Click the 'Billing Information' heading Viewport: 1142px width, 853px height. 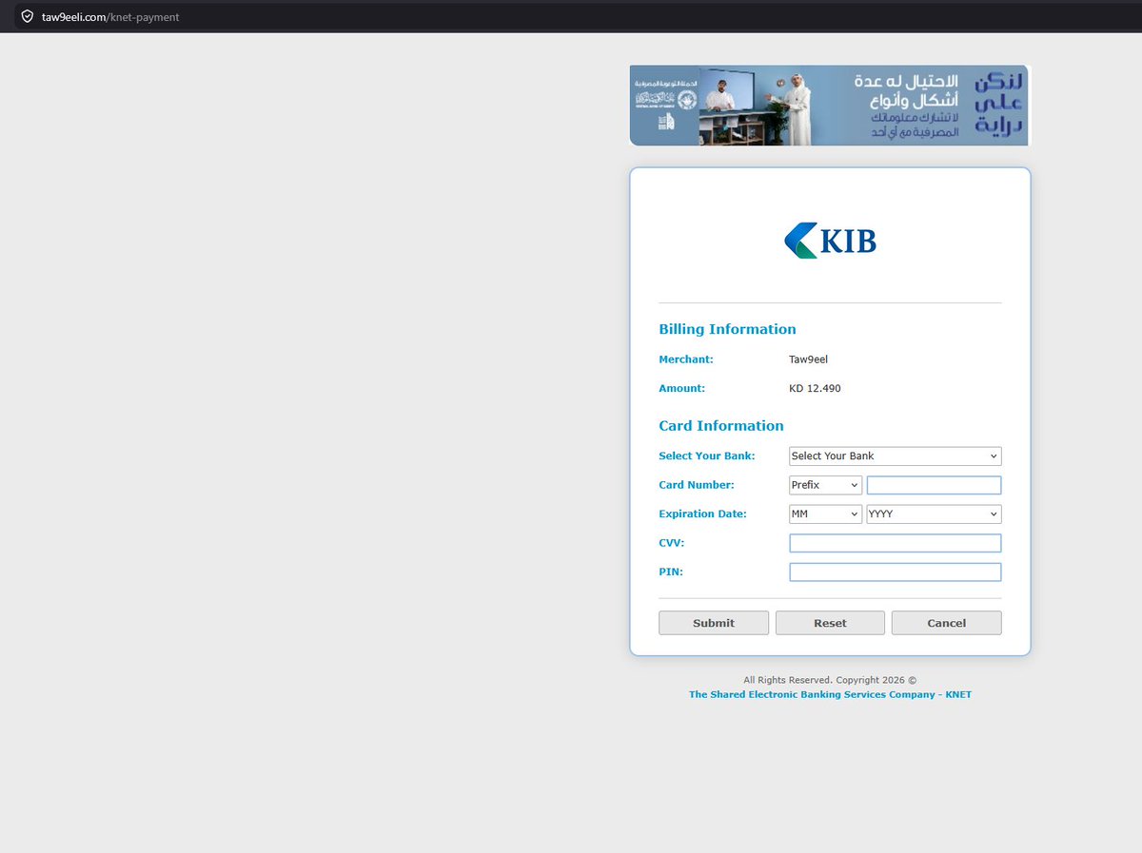pyautogui.click(x=727, y=329)
